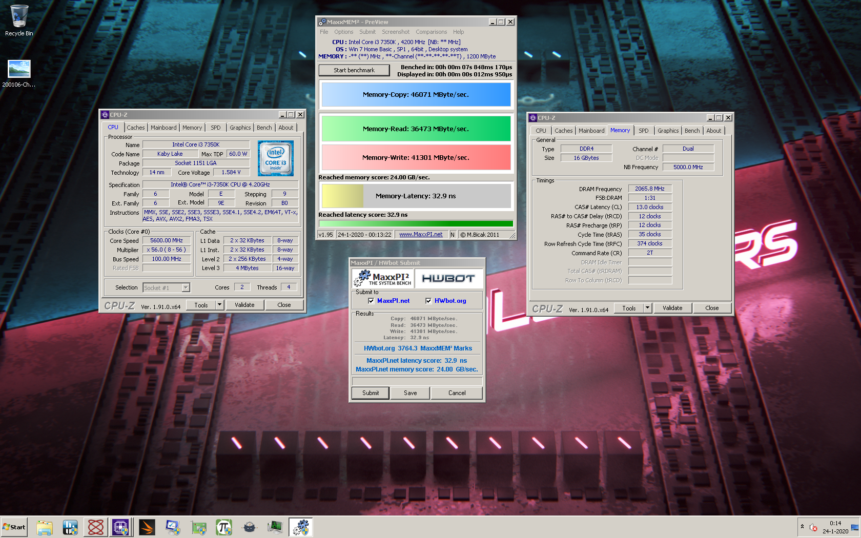Click the Start benchmark button
The image size is (861, 538).
pyautogui.click(x=354, y=70)
